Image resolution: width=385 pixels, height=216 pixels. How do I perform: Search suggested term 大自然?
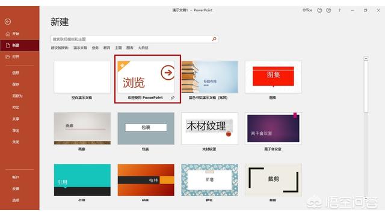tap(143, 48)
